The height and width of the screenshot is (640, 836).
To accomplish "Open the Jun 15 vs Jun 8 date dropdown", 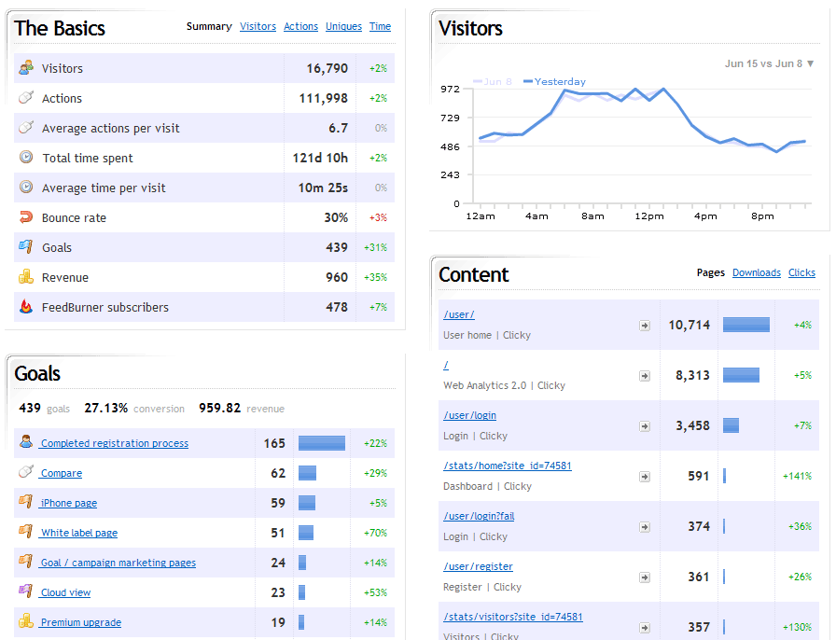I will coord(769,63).
